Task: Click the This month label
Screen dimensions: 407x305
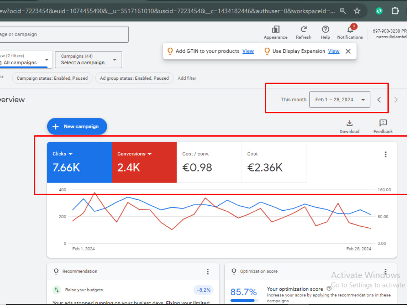Action: tap(293, 100)
